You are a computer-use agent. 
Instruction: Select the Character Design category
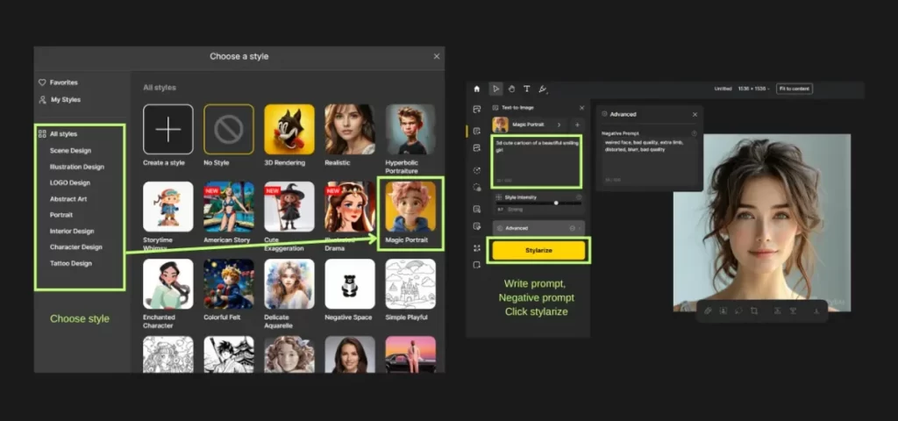[75, 247]
